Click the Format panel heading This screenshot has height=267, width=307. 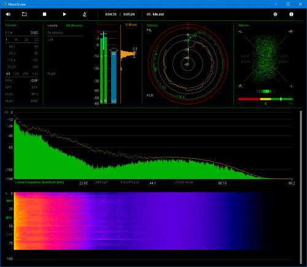[10, 25]
